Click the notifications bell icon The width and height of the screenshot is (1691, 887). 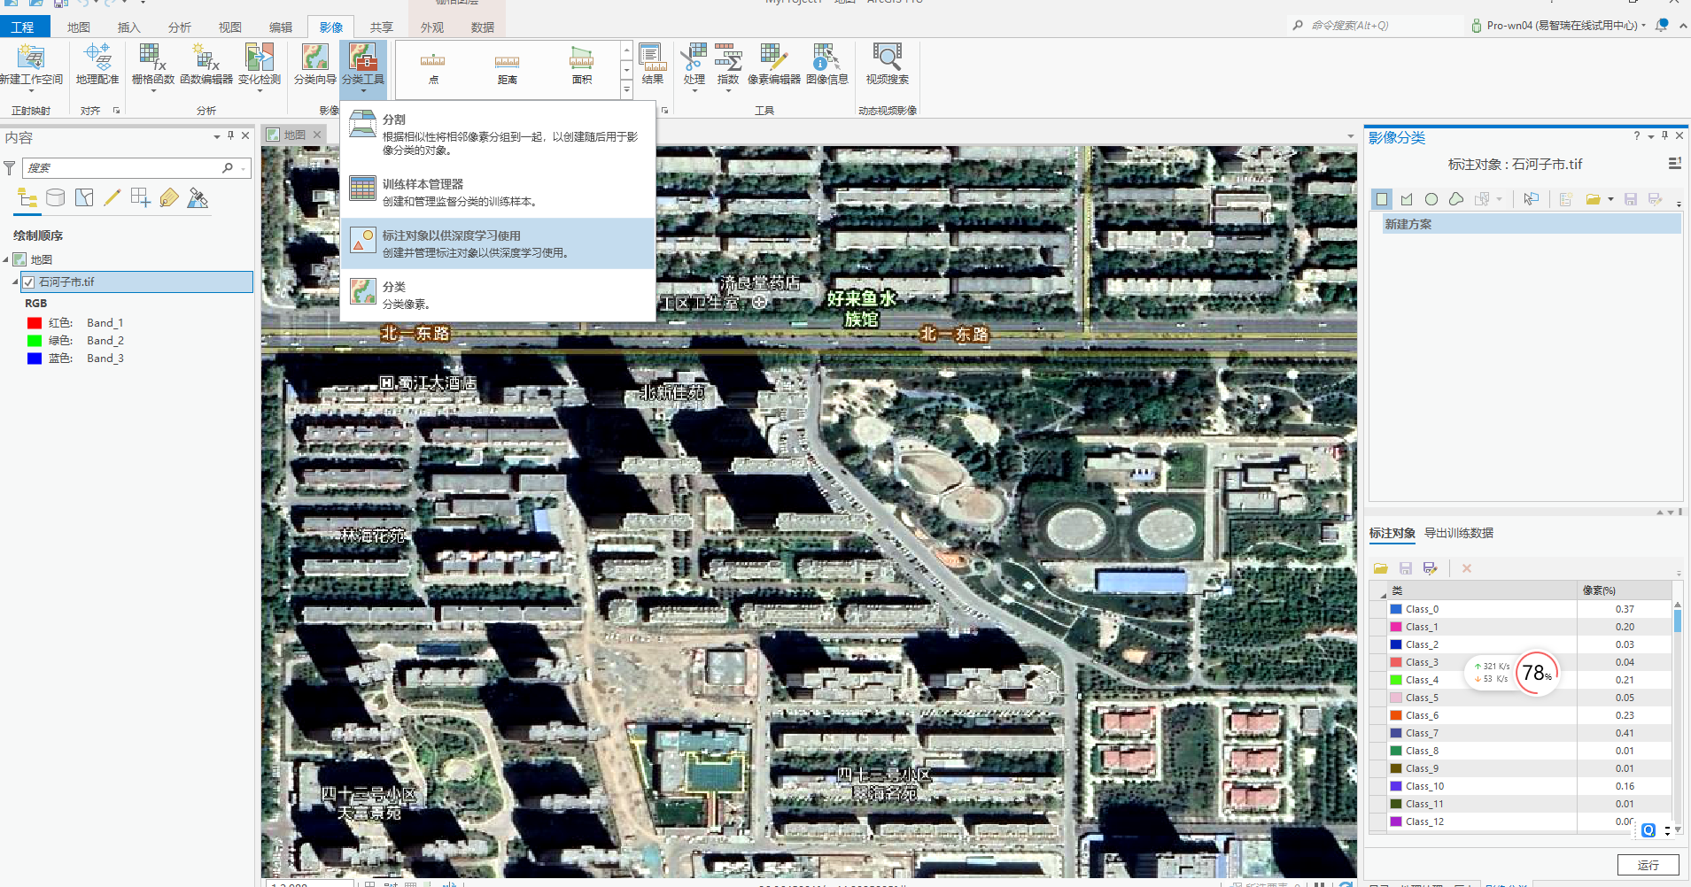pyautogui.click(x=1662, y=25)
